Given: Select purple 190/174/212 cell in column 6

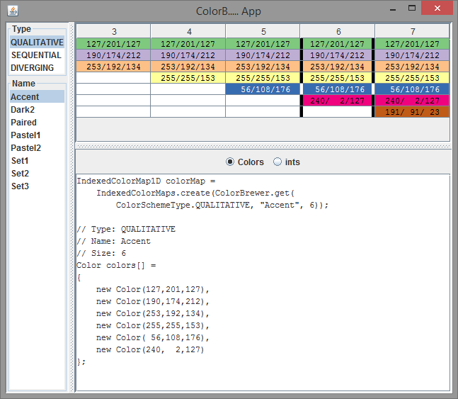Looking at the screenshot, I should tap(338, 55).
